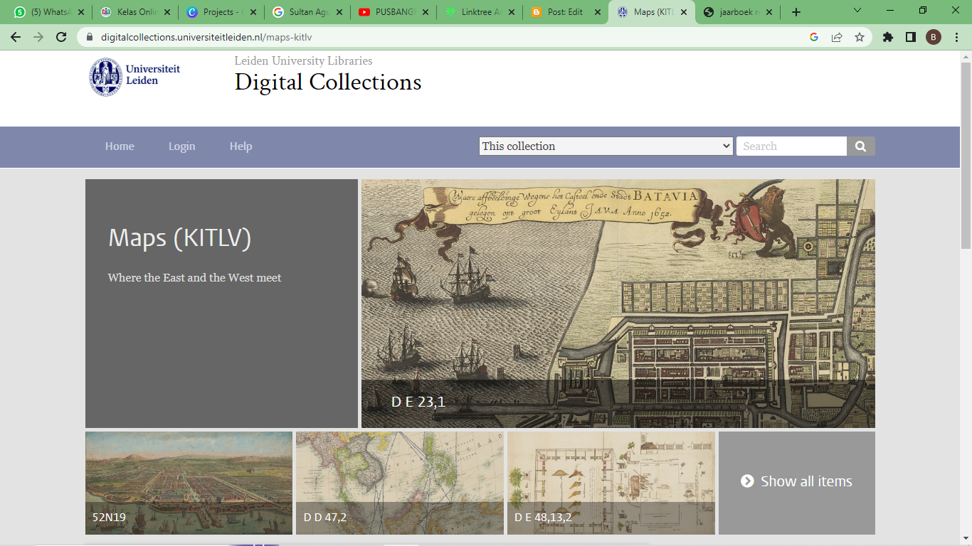Open the tab search chevron
Viewport: 972px width, 546px height.
[x=857, y=11]
